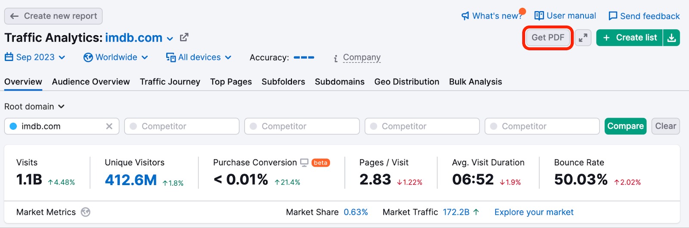Click the second Competitor input field
Image resolution: width=689 pixels, height=228 pixels.
click(x=302, y=126)
